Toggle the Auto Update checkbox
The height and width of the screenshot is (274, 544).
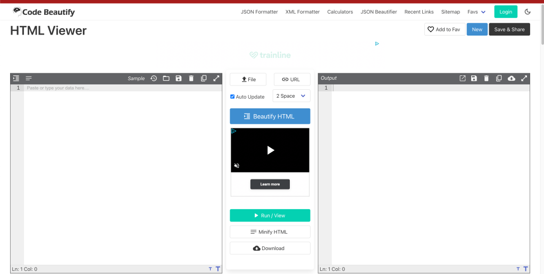[x=232, y=97]
